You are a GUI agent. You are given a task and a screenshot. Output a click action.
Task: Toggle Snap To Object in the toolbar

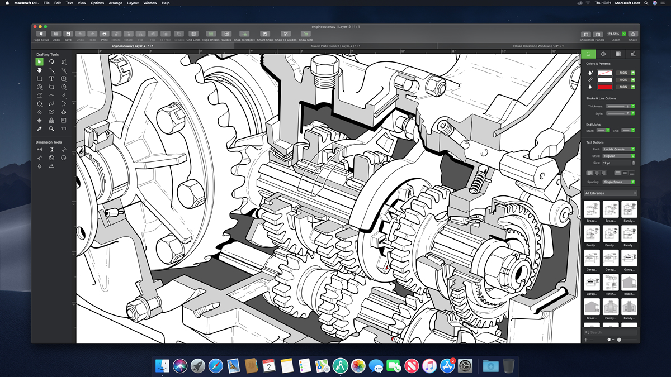pyautogui.click(x=244, y=34)
